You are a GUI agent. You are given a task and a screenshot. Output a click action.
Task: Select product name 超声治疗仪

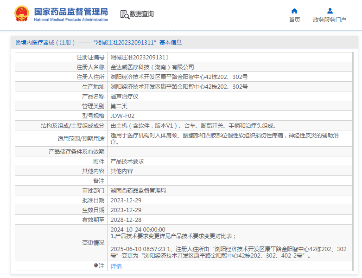[x=124, y=97]
